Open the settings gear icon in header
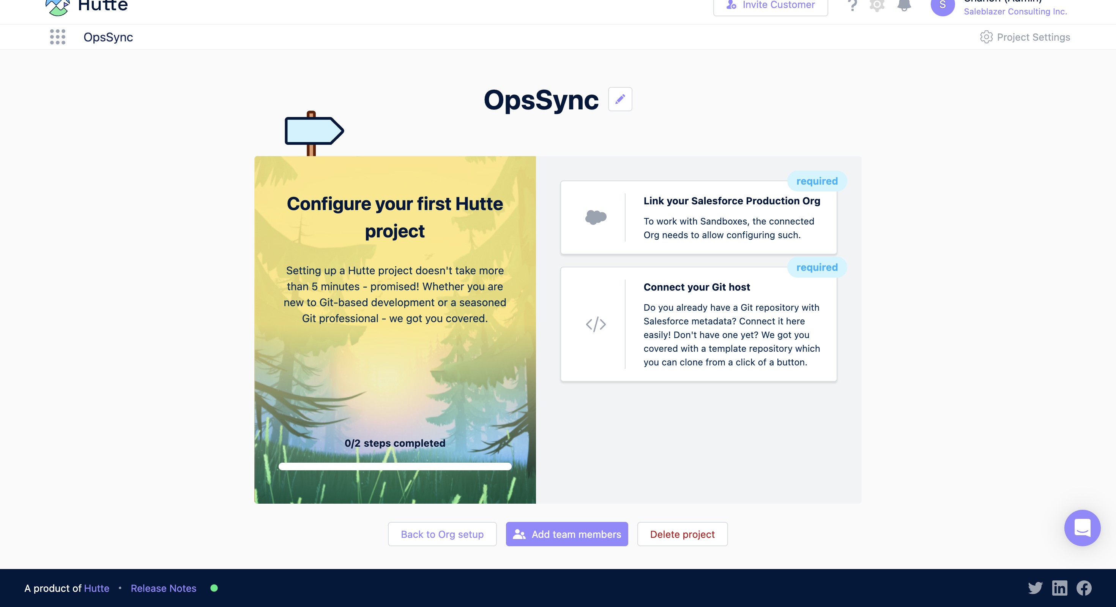Screen dimensions: 1116x607 coord(877,5)
